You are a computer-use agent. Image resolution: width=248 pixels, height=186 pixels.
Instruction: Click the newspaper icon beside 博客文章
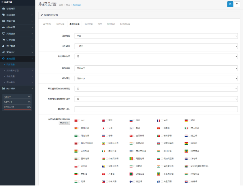pos(3,21)
